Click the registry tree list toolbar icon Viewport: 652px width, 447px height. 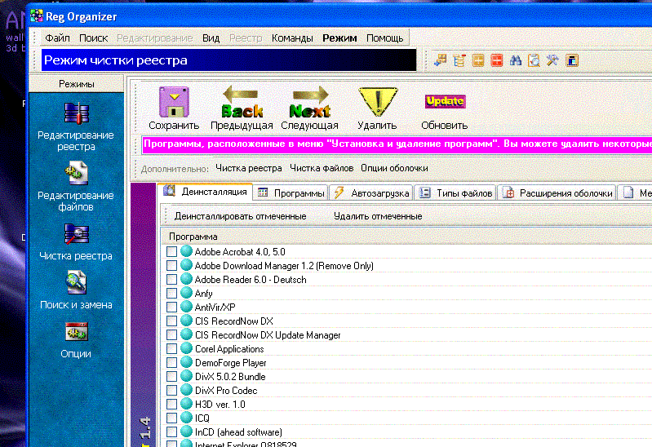coord(459,60)
